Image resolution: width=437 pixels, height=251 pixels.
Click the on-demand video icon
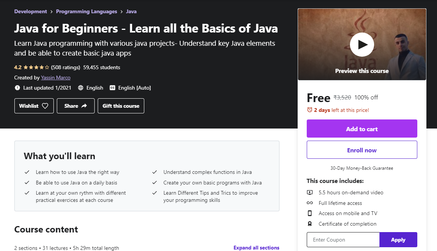tap(310, 192)
